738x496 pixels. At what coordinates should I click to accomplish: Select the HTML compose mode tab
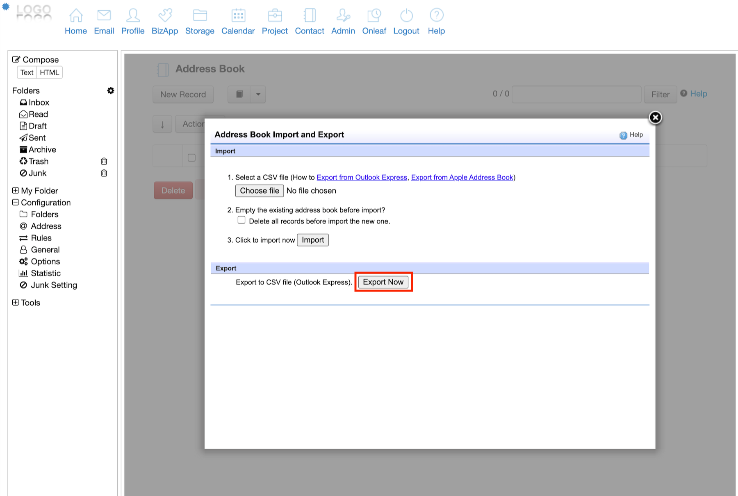tap(49, 72)
